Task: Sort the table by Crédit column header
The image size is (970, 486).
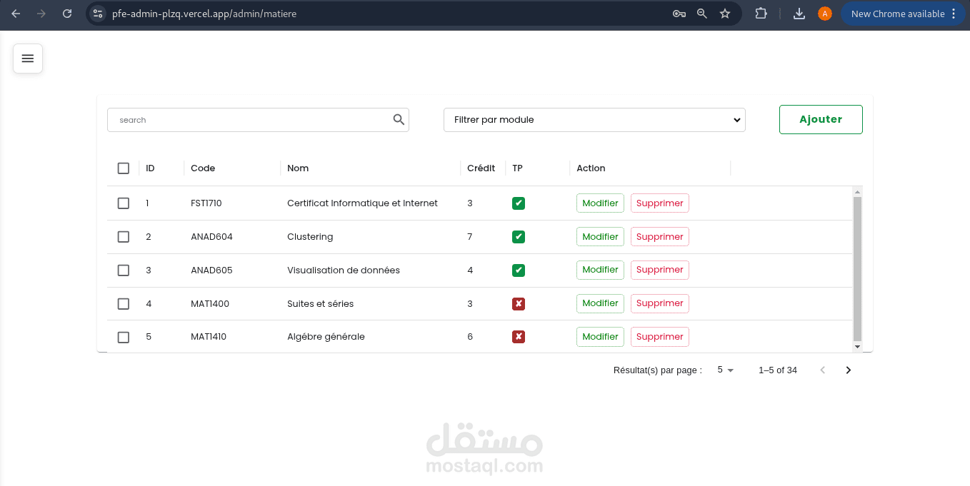Action: 481,168
